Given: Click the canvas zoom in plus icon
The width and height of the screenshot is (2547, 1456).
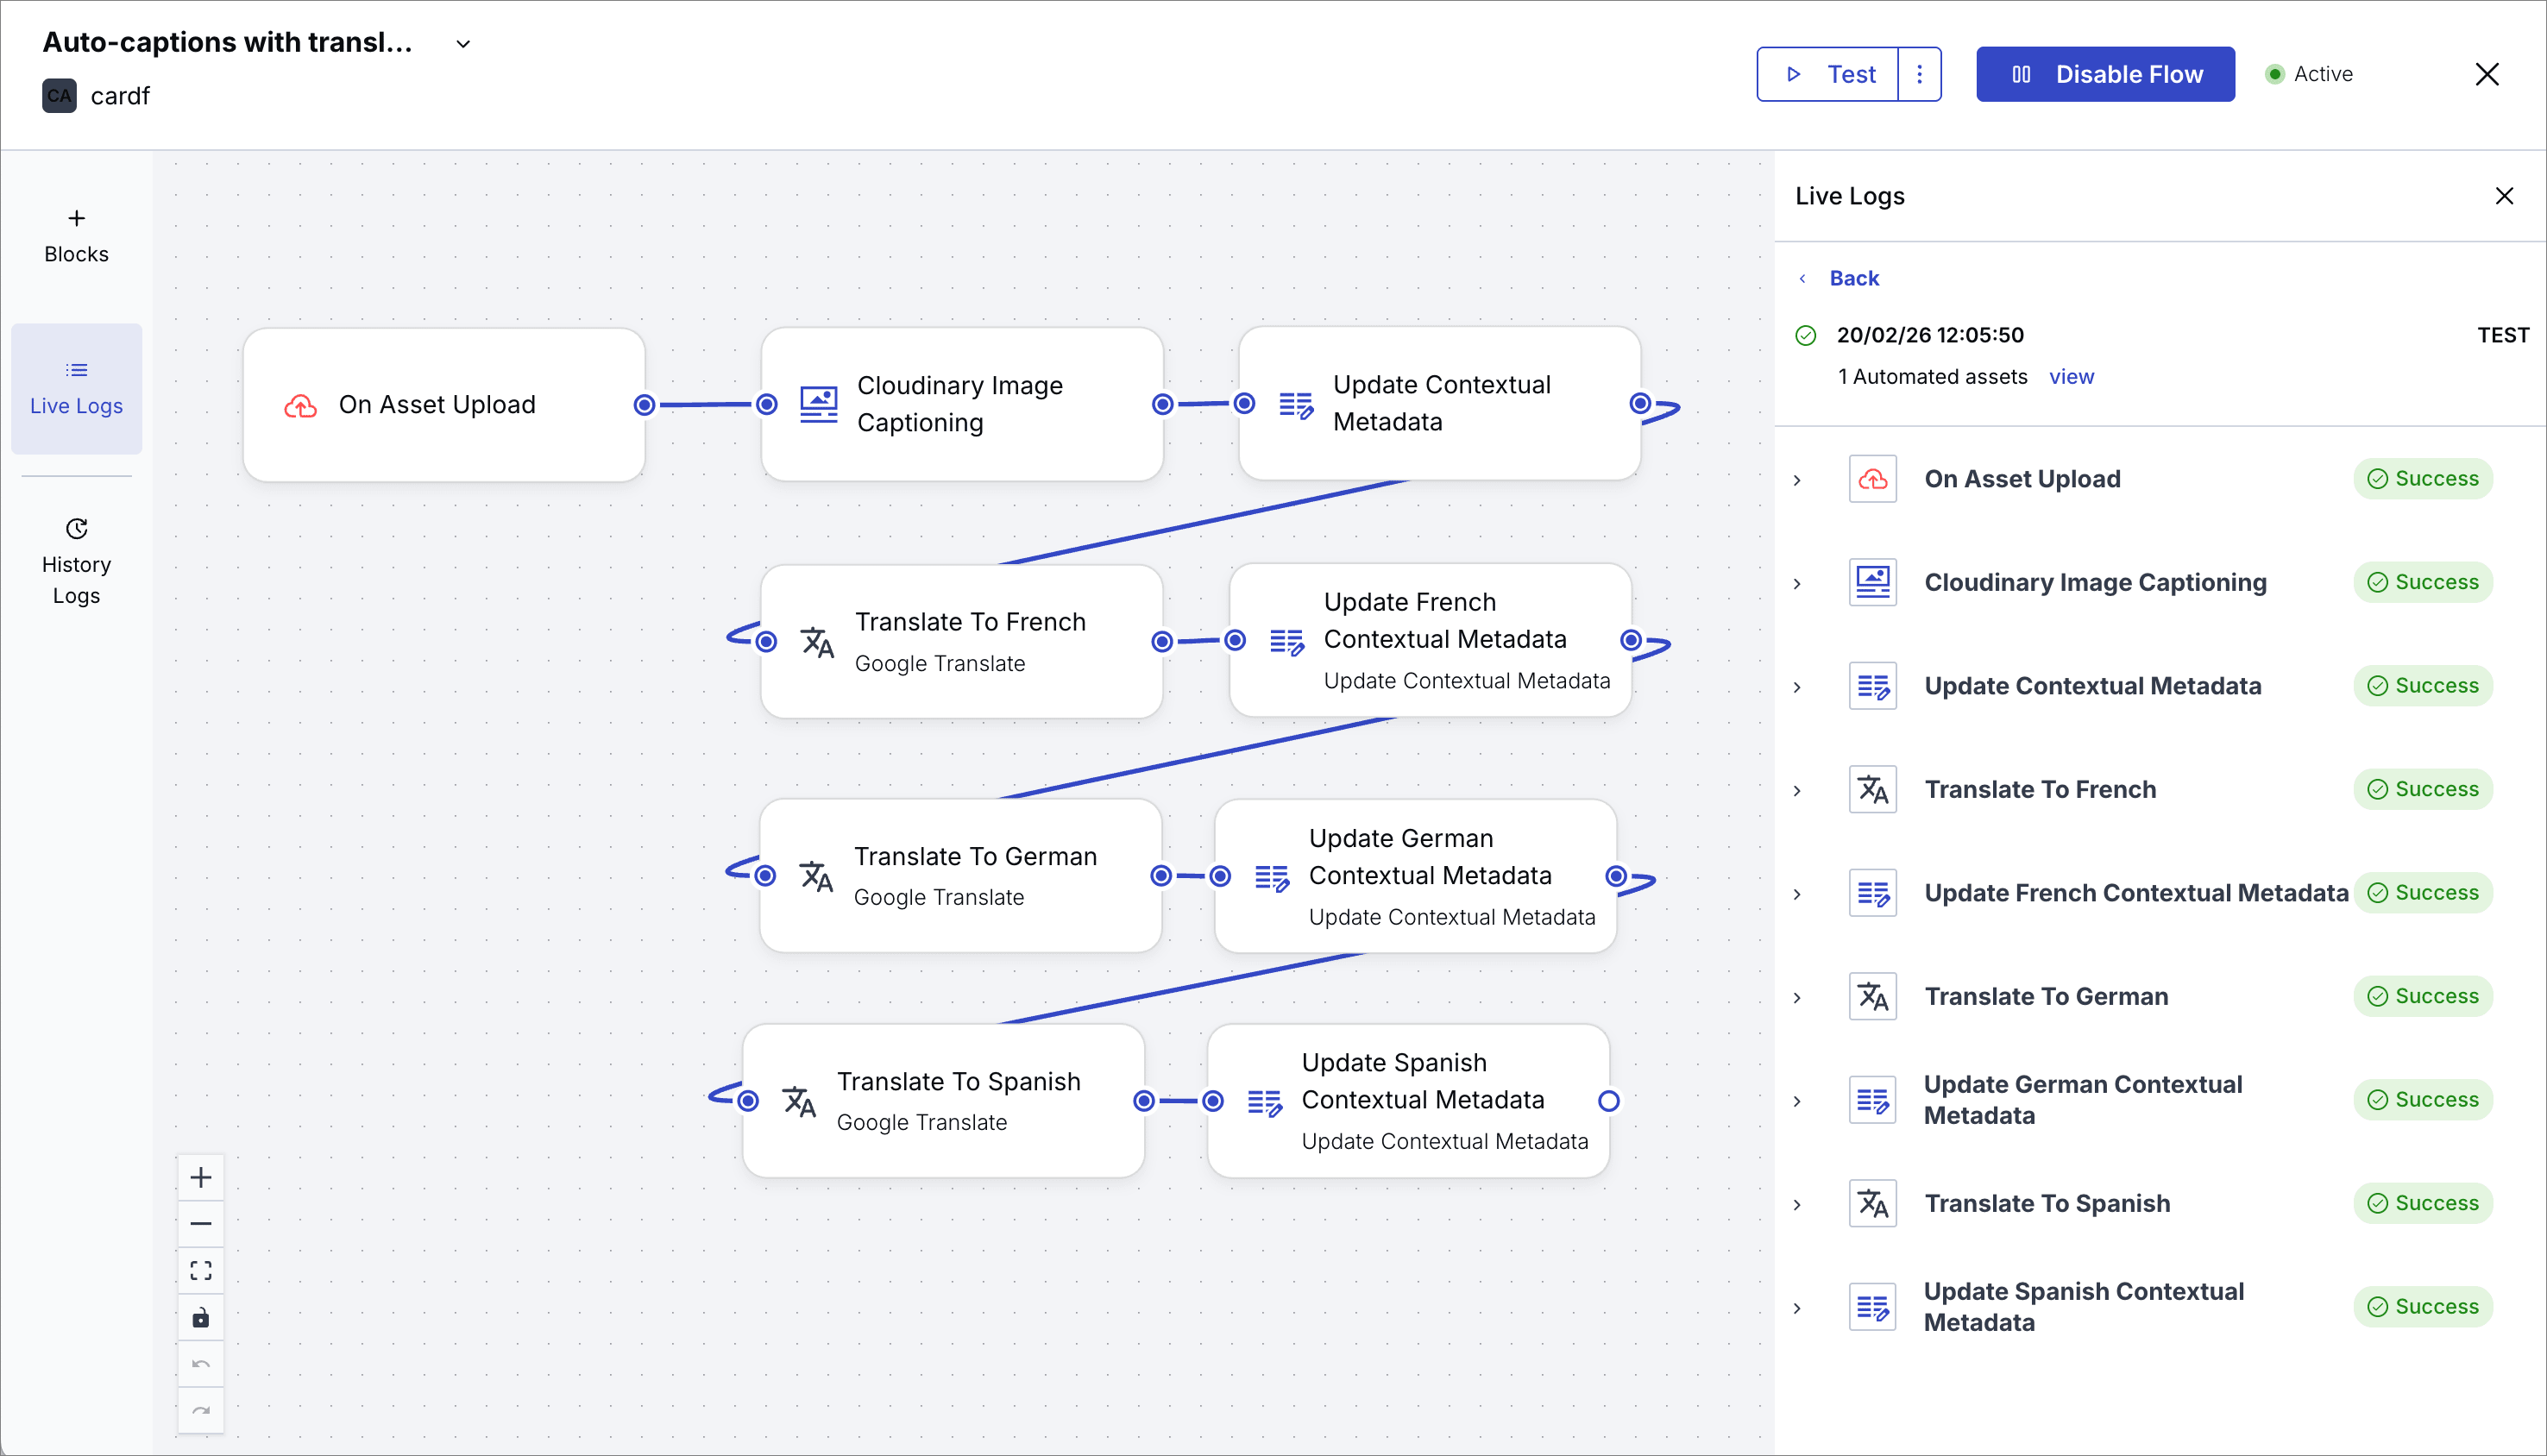Looking at the screenshot, I should coord(201,1177).
